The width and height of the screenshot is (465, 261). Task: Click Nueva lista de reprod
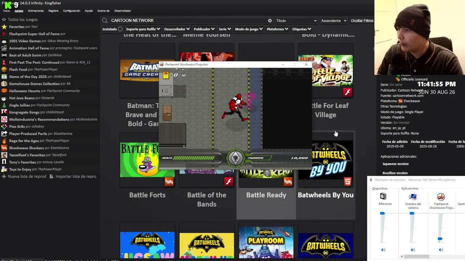click(24, 177)
